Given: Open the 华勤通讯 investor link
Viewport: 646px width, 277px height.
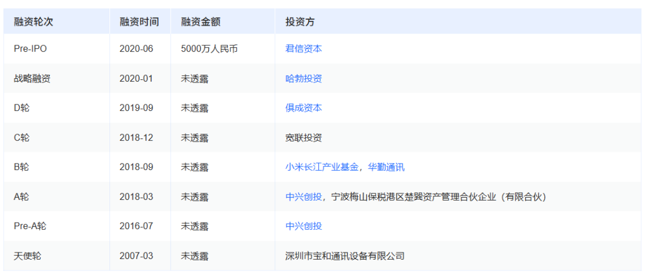Looking at the screenshot, I should click(x=386, y=167).
